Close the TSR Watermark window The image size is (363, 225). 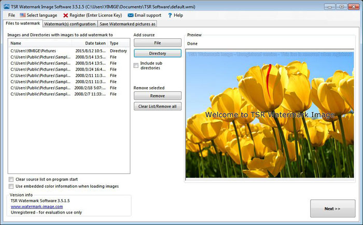[x=354, y=7]
